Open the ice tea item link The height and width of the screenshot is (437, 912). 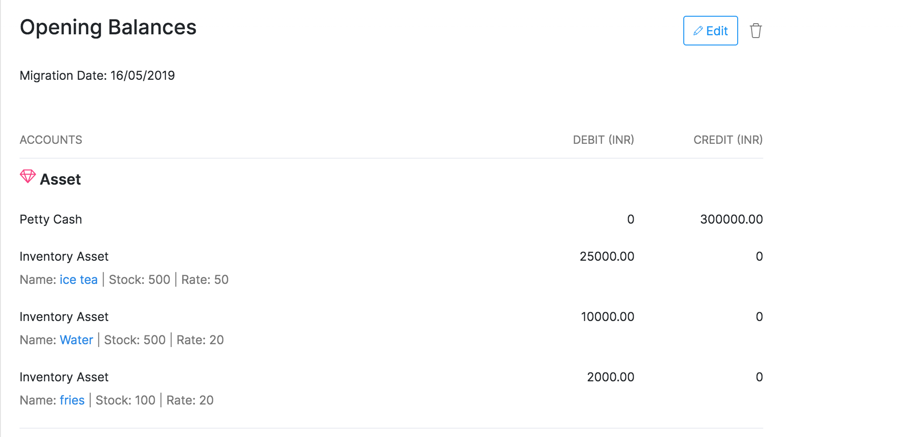[79, 280]
